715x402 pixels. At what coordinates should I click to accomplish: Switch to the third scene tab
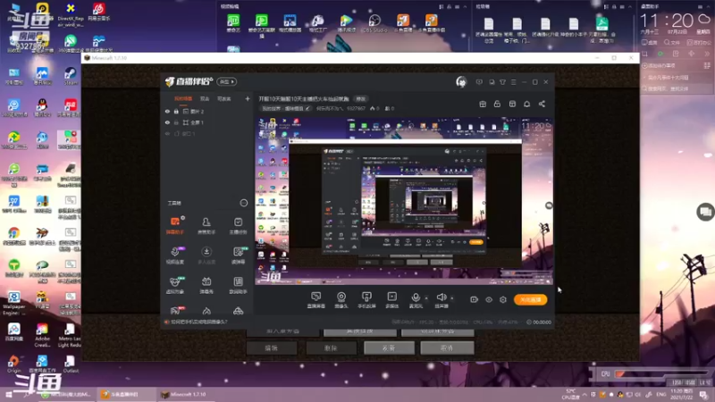224,98
